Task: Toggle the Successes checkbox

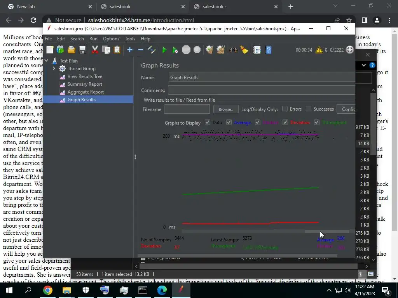Action: pos(308,109)
